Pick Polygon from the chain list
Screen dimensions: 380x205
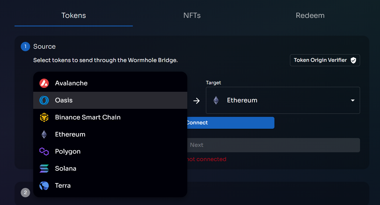pos(110,151)
